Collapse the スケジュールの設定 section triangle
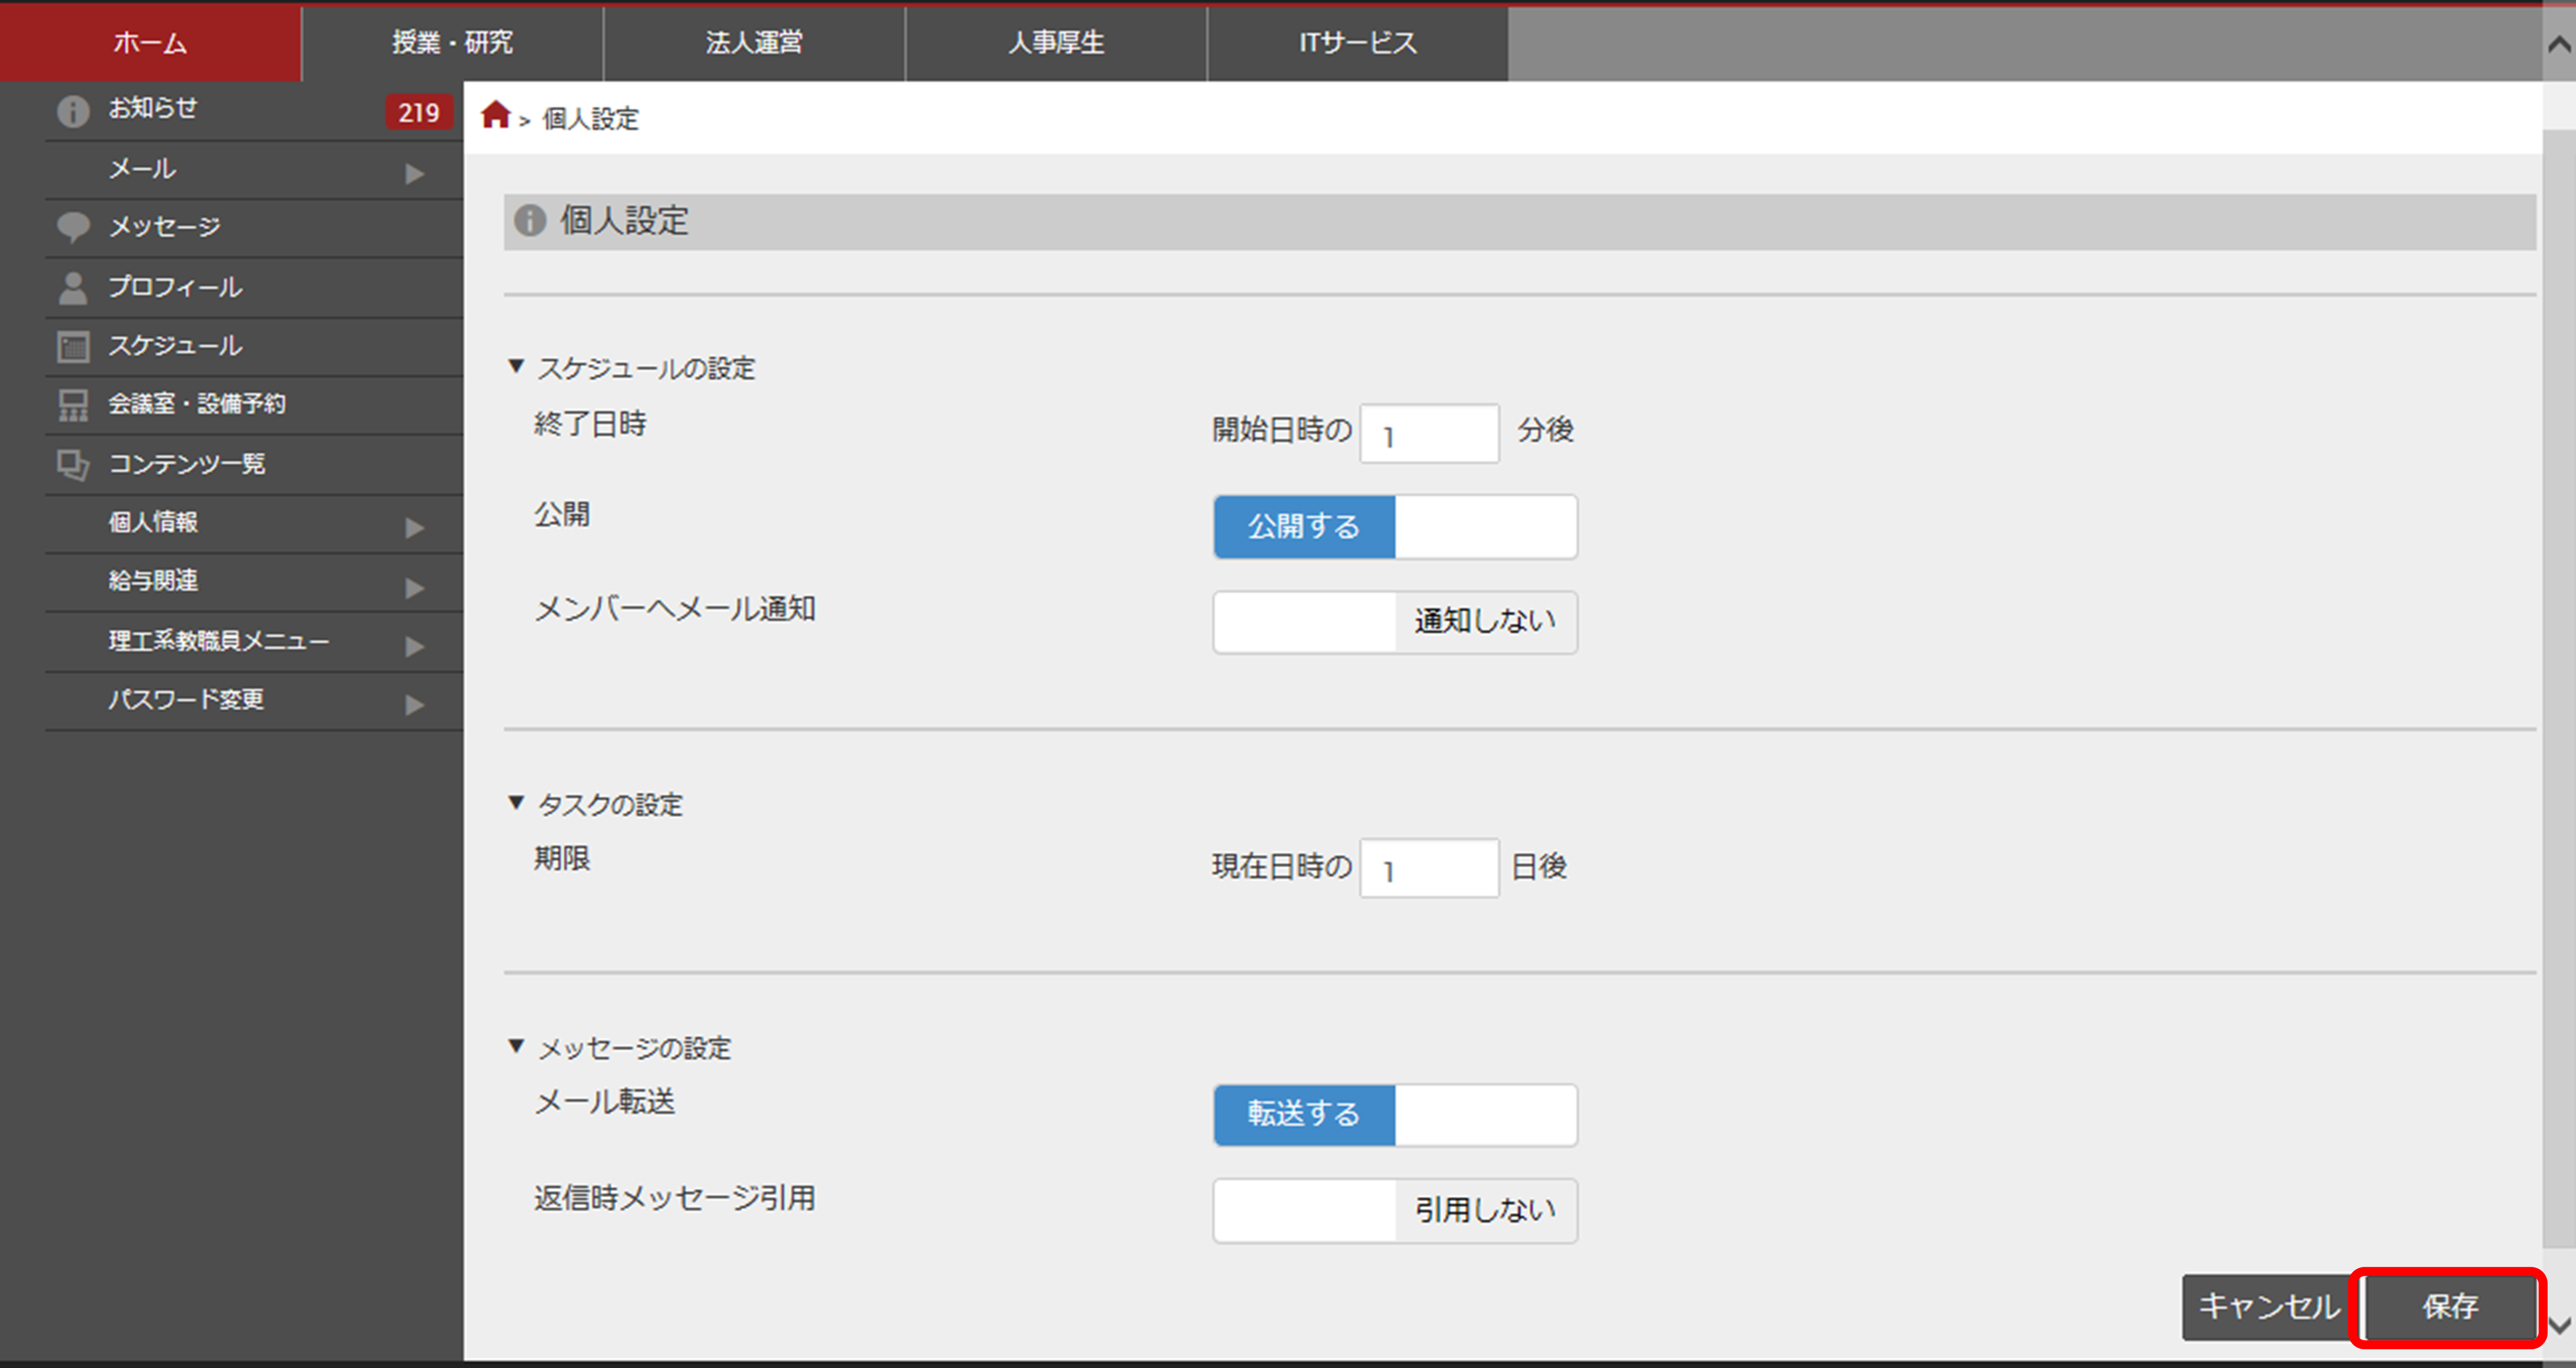The width and height of the screenshot is (2576, 1368). pyautogui.click(x=516, y=366)
